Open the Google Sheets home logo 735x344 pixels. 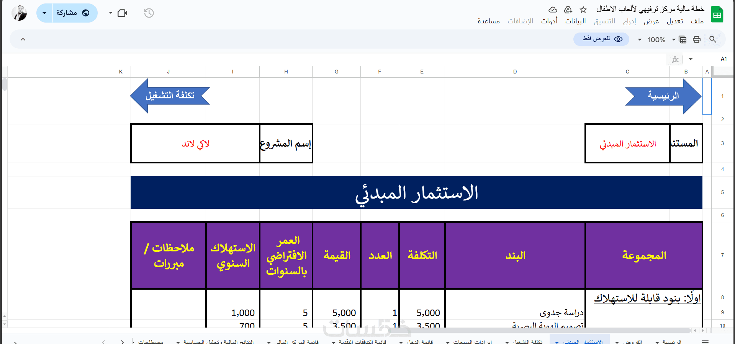tap(717, 15)
